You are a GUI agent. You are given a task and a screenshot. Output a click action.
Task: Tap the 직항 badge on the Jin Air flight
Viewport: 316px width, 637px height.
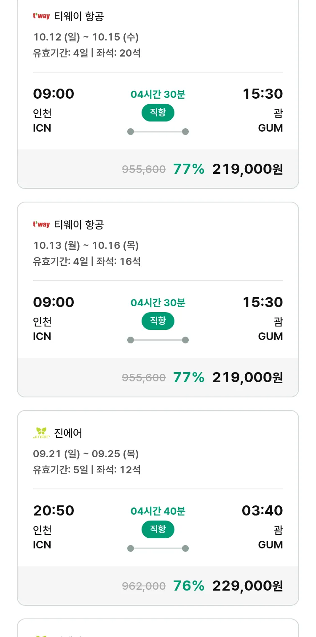(x=158, y=529)
